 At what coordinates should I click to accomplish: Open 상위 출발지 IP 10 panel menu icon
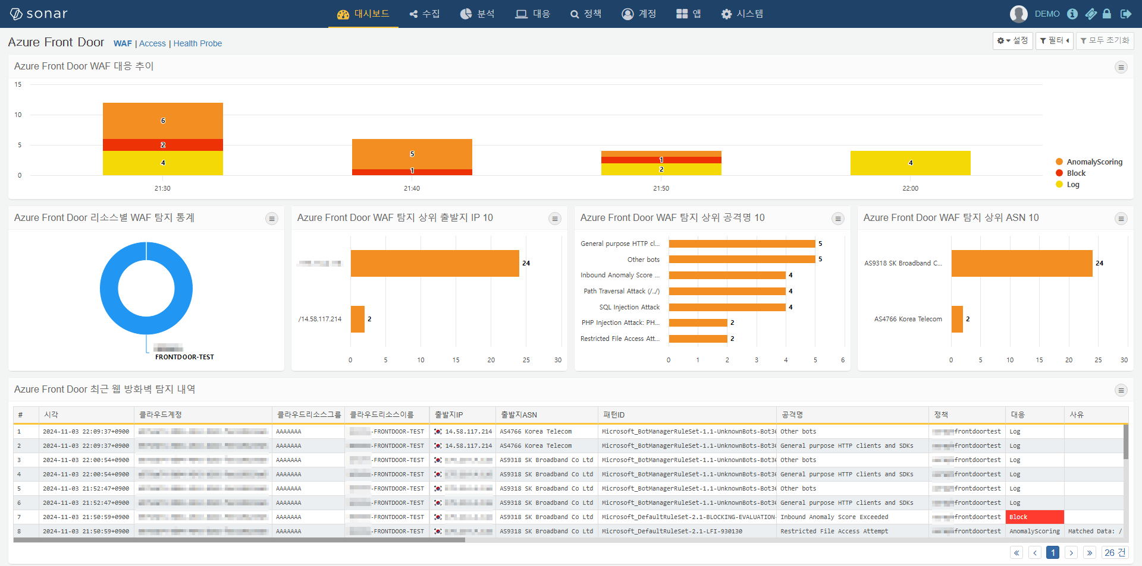555,219
